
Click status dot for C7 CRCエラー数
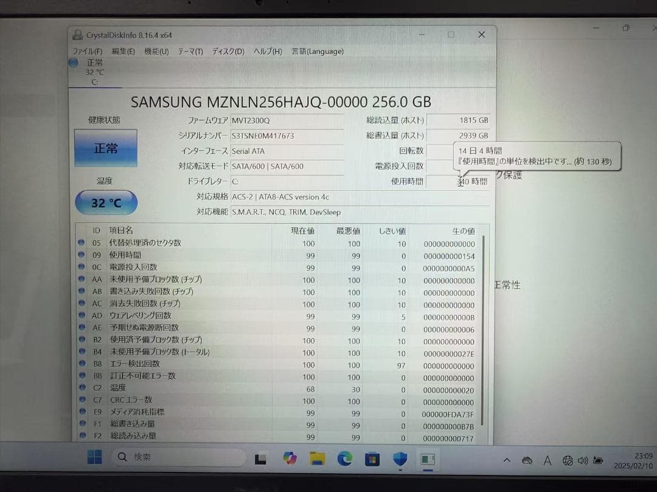(83, 400)
